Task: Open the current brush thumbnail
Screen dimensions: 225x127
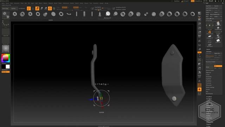Action: [6, 15]
